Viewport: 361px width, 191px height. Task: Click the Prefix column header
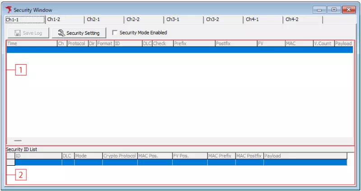(194, 43)
